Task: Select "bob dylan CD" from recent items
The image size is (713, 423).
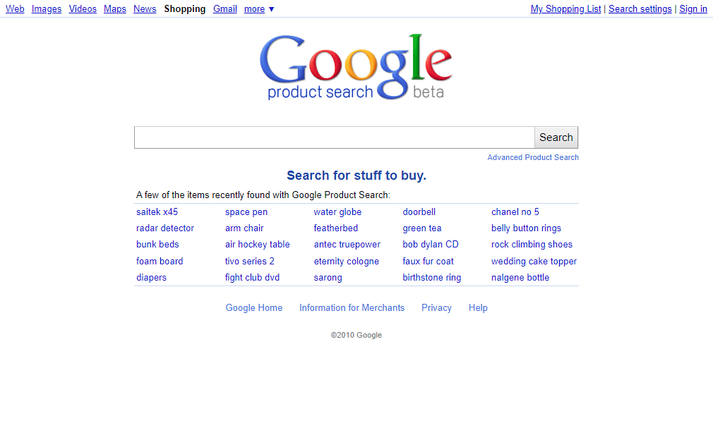Action: tap(431, 245)
